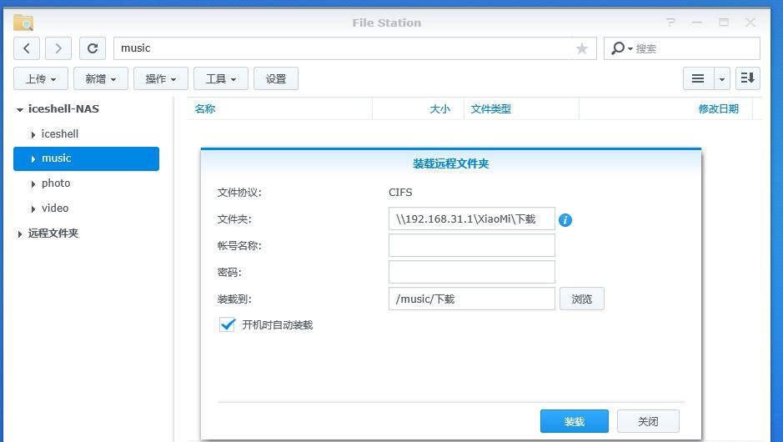This screenshot has height=442, width=783.
Task: Click the sort order icon
Action: tap(747, 78)
